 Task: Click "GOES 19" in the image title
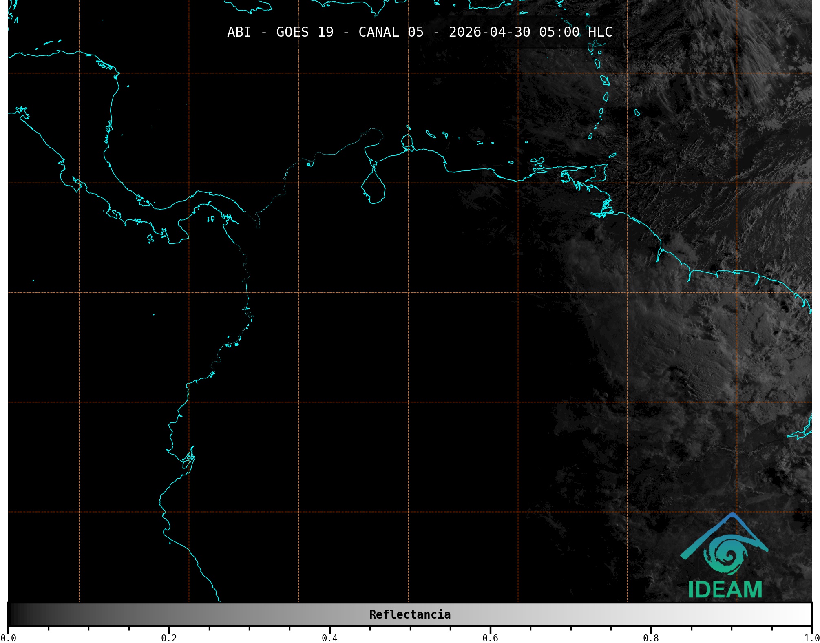[x=305, y=32]
